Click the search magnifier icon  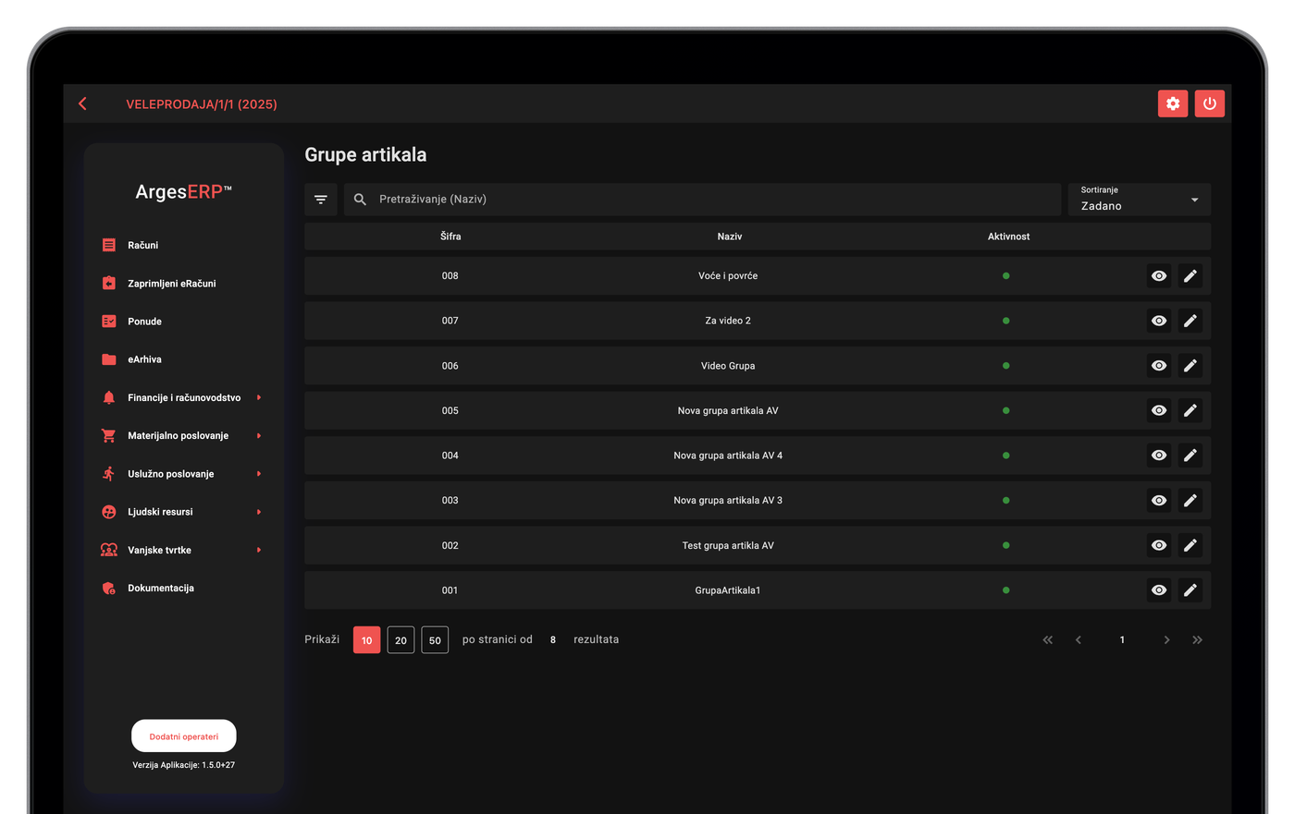pyautogui.click(x=361, y=200)
